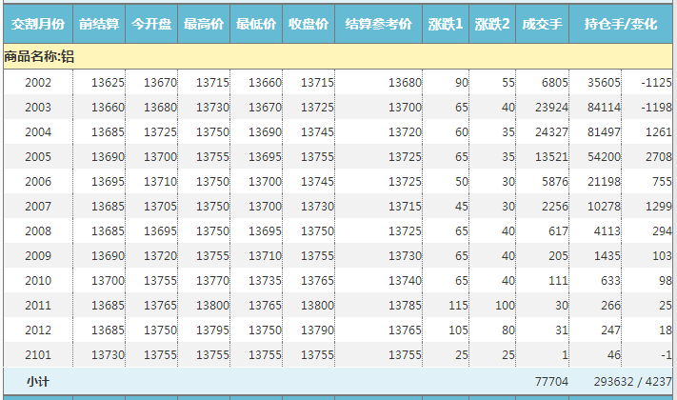The height and width of the screenshot is (400, 677).
Task: Click the 2011 row closing price 13800
Action: click(x=317, y=305)
